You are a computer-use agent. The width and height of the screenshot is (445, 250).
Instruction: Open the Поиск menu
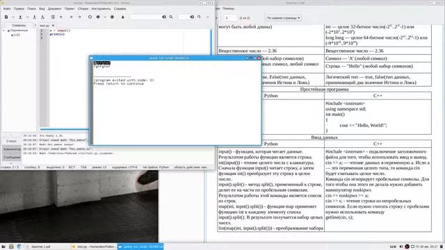coord(31,9)
